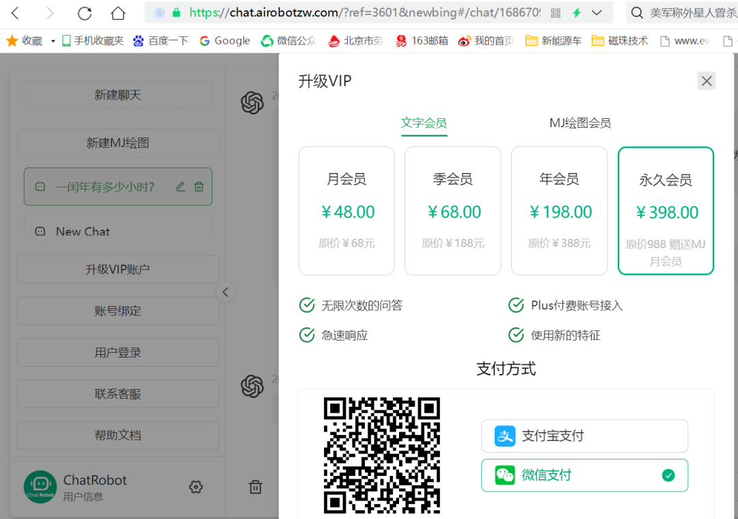738x519 pixels.
Task: Select the 永久会员 membership card
Action: click(x=666, y=210)
